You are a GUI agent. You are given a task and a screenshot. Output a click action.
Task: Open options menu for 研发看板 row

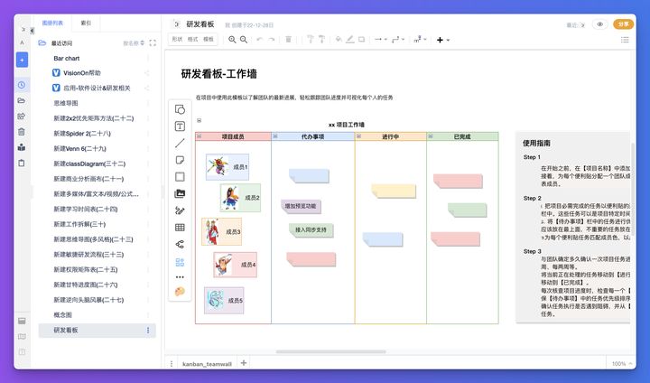coord(148,331)
